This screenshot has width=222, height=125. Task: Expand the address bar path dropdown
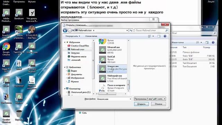tap(127, 31)
